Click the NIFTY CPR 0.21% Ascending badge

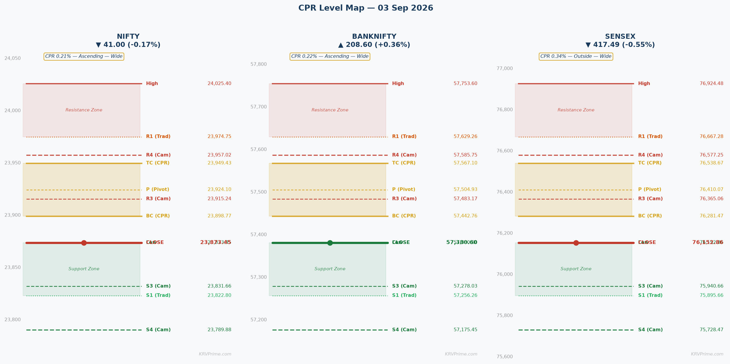pyautogui.click(x=84, y=56)
